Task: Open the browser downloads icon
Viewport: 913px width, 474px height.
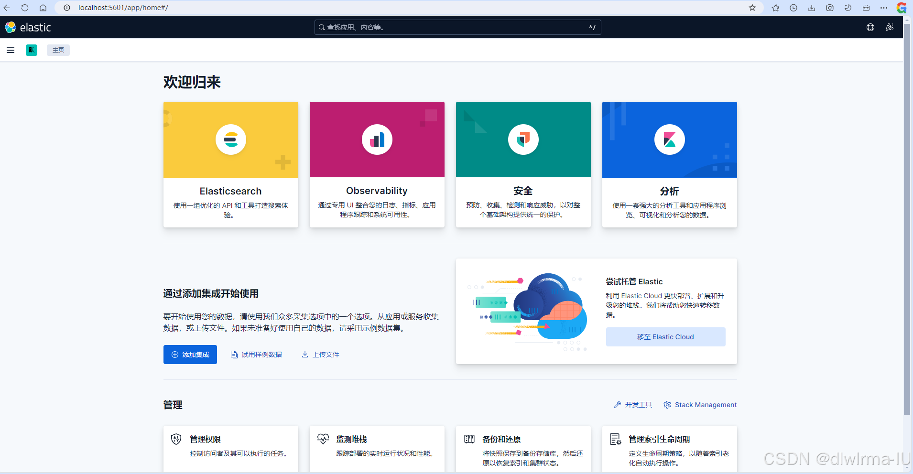Action: (812, 8)
